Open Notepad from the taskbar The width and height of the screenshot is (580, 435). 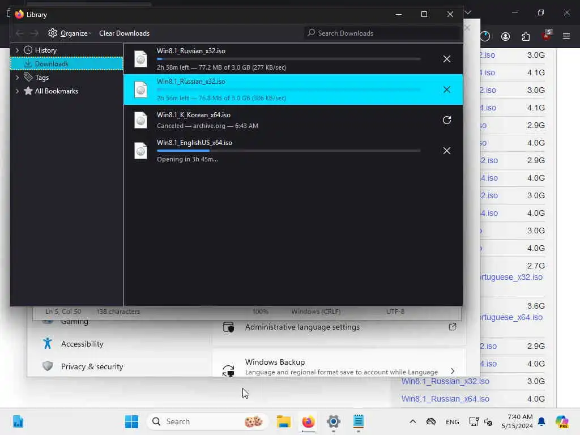point(358,421)
